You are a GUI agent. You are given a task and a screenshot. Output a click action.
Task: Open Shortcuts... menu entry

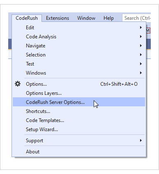[79, 111]
